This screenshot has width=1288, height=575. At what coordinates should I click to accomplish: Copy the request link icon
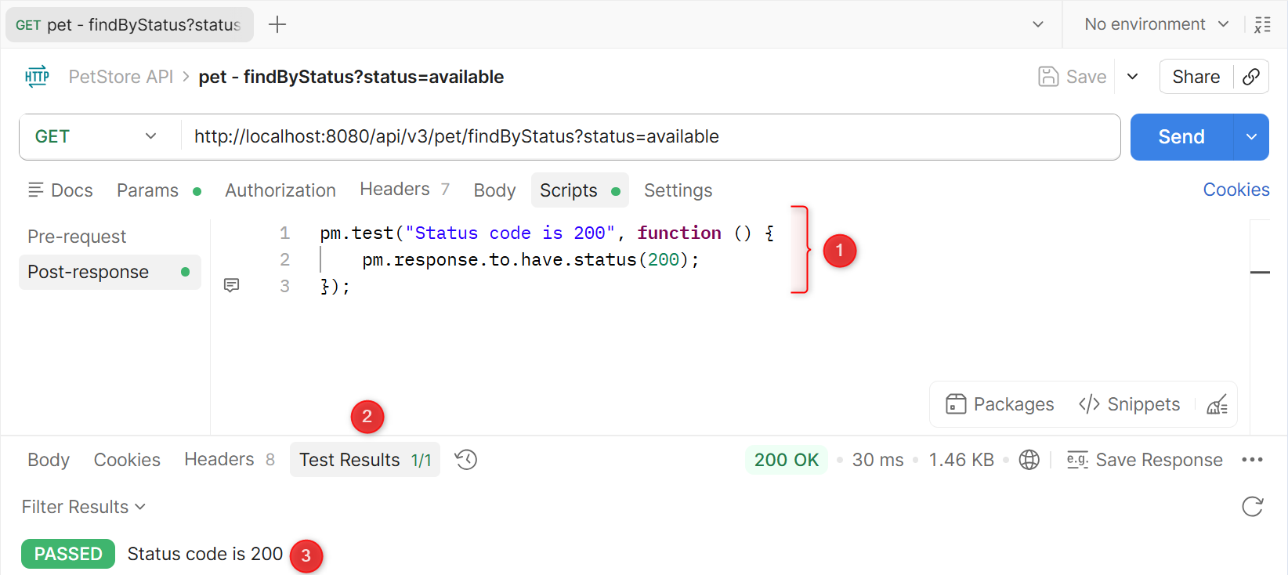(x=1251, y=77)
